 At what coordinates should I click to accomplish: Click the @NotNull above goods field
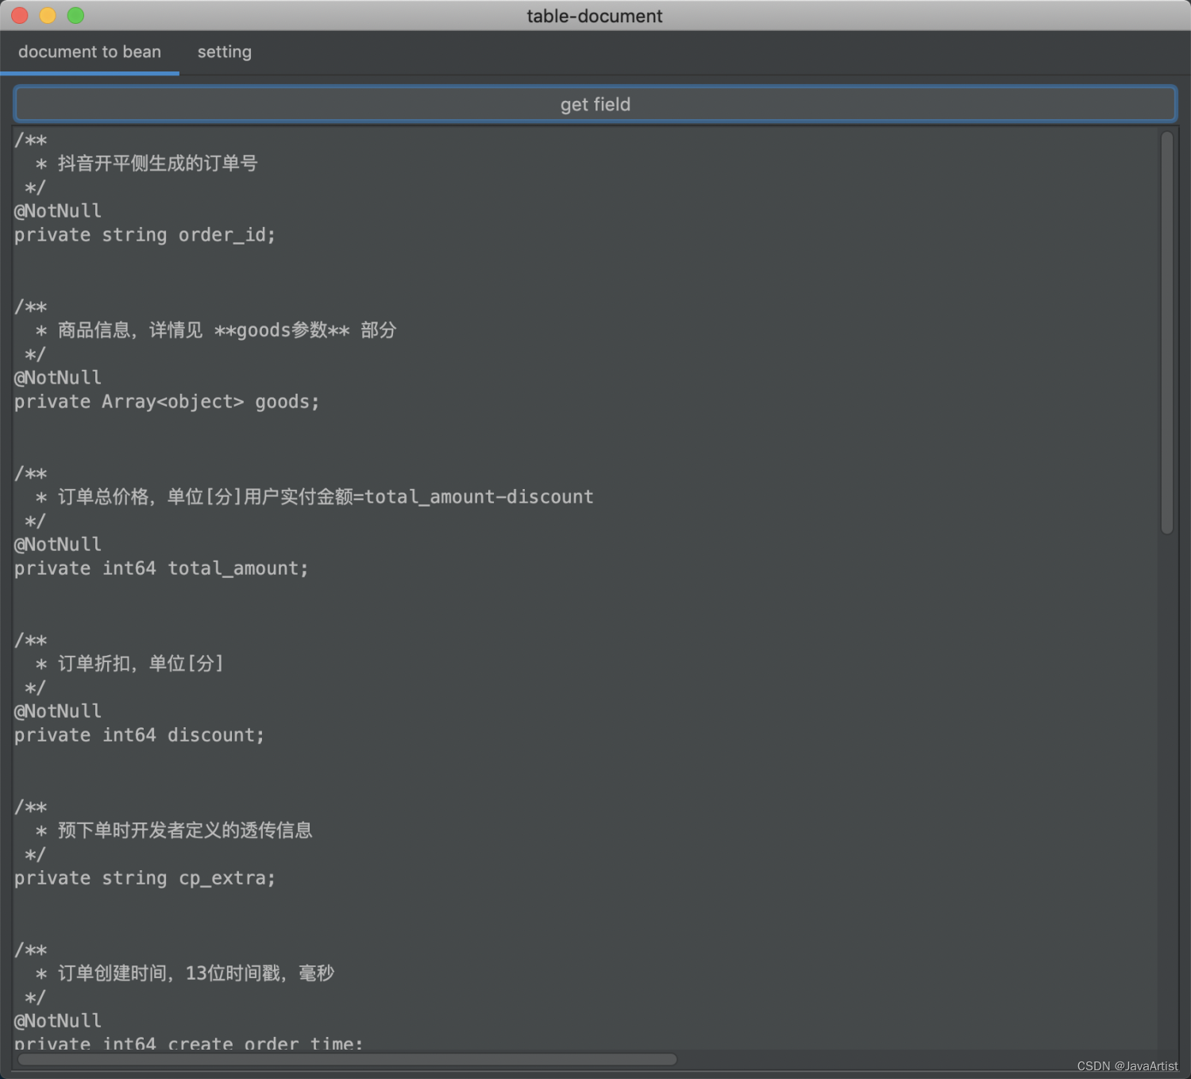[58, 378]
